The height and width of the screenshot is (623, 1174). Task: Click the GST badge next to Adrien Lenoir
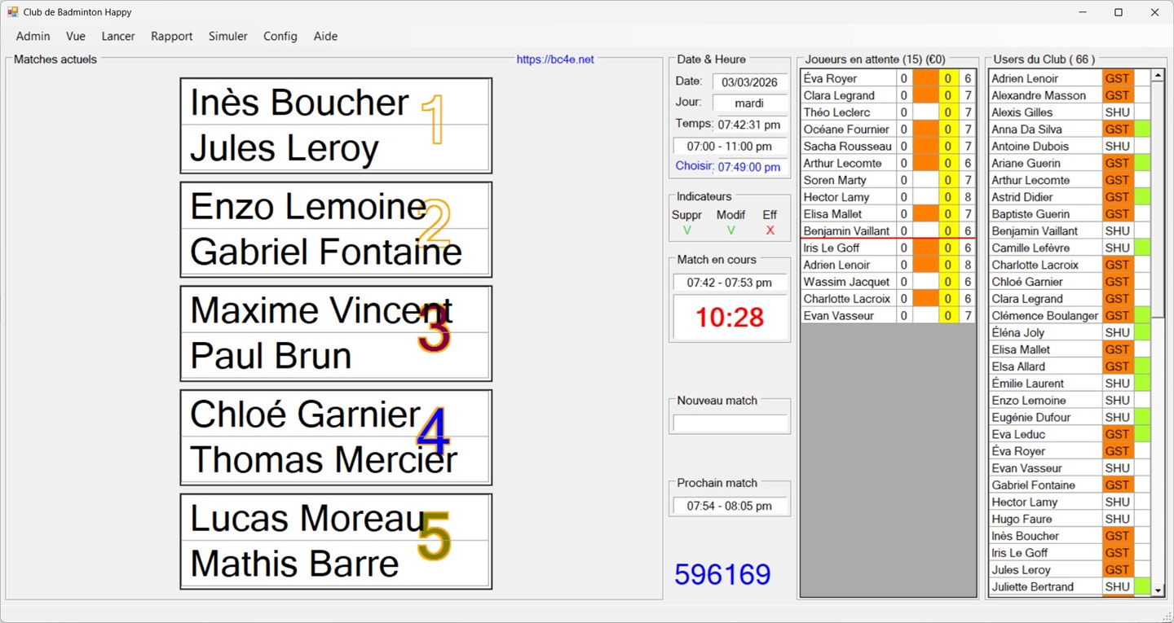1117,77
